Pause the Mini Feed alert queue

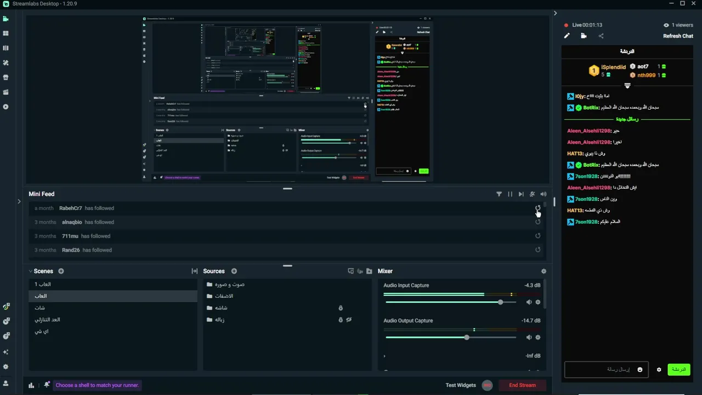click(x=510, y=194)
